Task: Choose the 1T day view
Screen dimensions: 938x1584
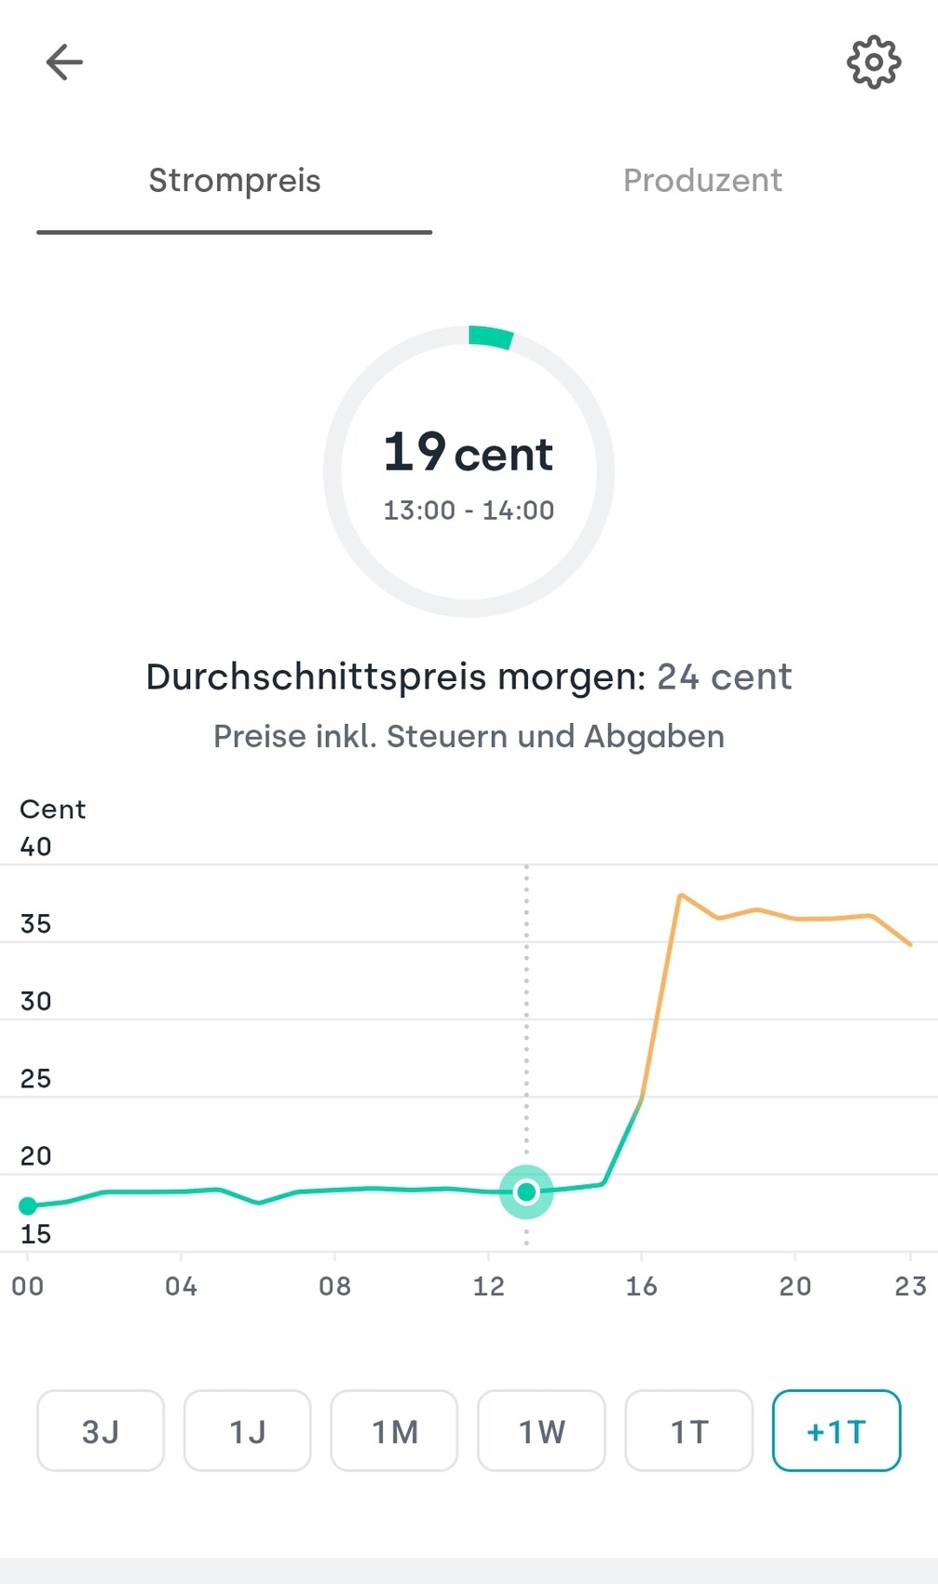Action: [688, 1430]
